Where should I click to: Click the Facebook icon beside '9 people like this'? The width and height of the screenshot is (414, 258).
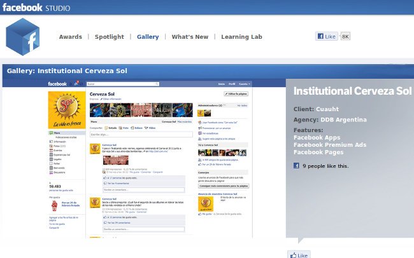point(296,166)
